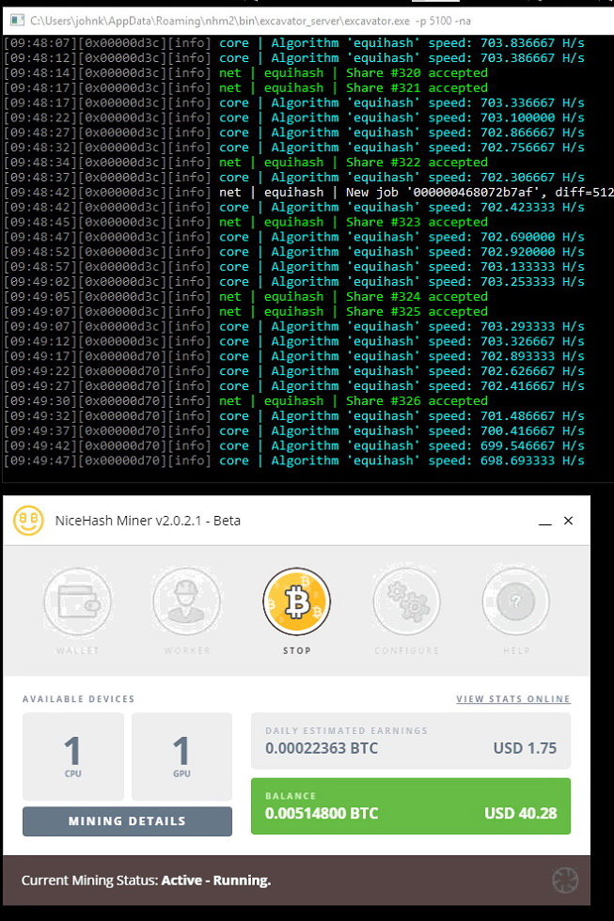
Task: Minimize the NiceHash Miner window
Action: click(544, 521)
